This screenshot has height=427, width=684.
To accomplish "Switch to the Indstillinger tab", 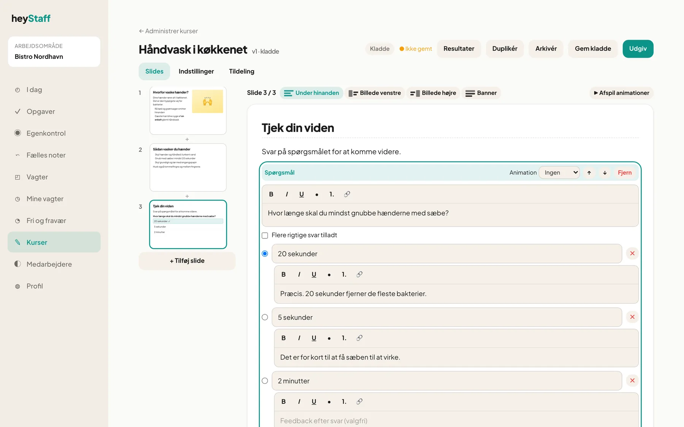I will tap(196, 71).
